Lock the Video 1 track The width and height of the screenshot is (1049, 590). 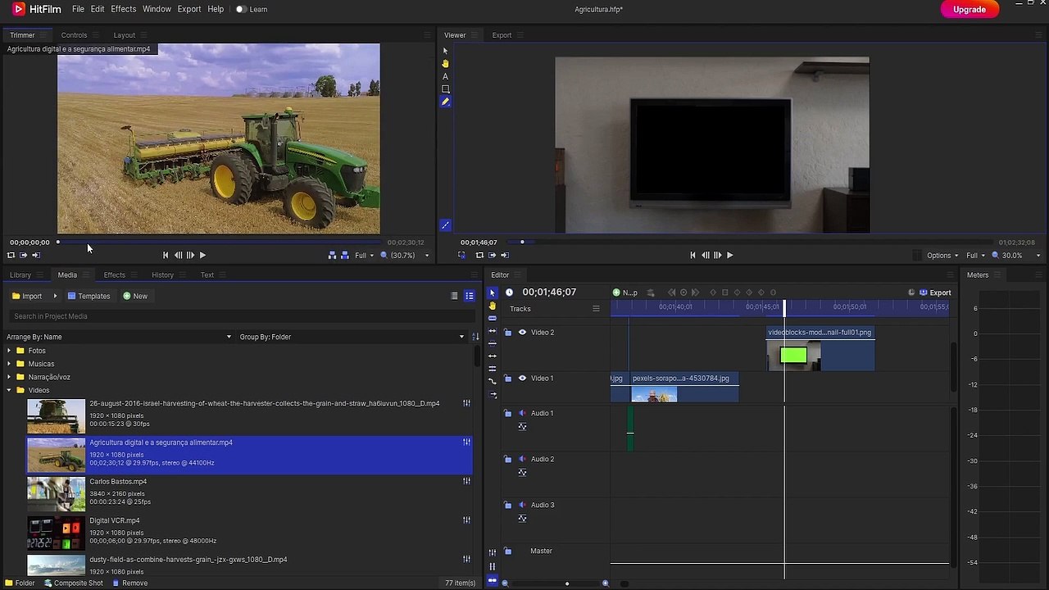click(507, 378)
